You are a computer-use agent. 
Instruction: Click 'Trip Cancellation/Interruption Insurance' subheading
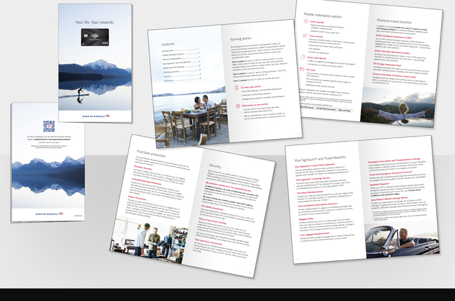[x=317, y=205]
